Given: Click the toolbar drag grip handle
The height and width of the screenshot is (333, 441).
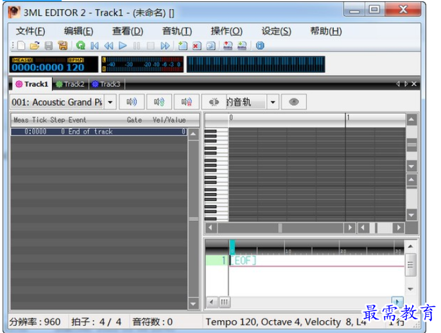Looking at the screenshot, I should click(13, 46).
